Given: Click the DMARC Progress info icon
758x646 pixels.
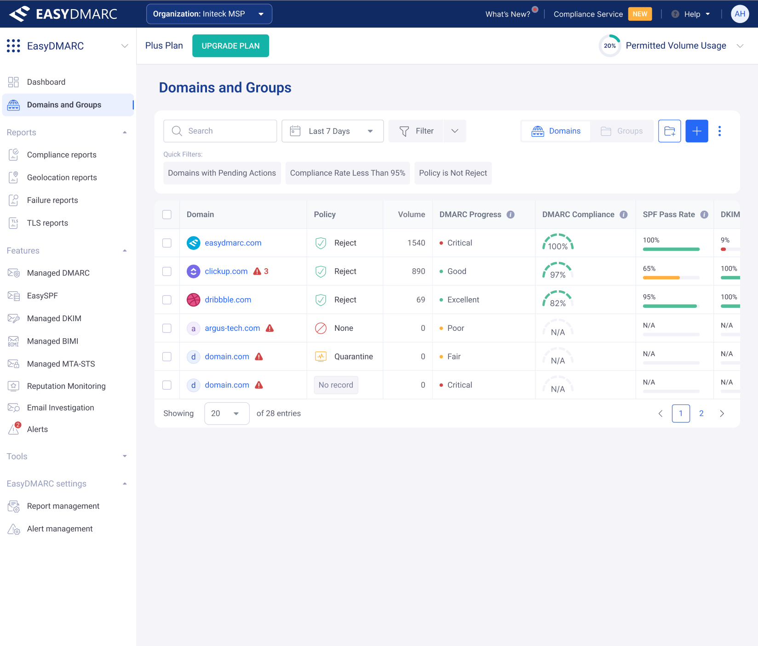Looking at the screenshot, I should pyautogui.click(x=511, y=214).
